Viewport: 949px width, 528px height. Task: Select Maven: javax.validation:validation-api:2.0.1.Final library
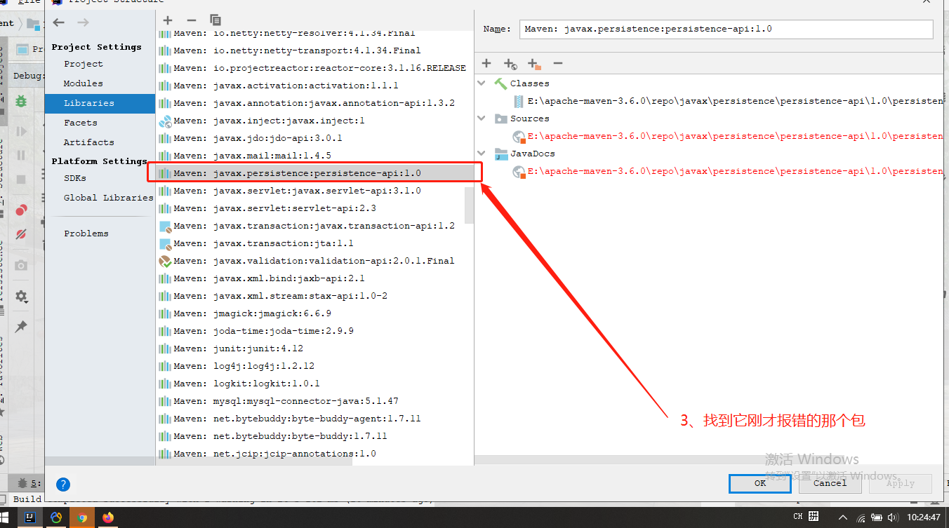[x=315, y=261]
